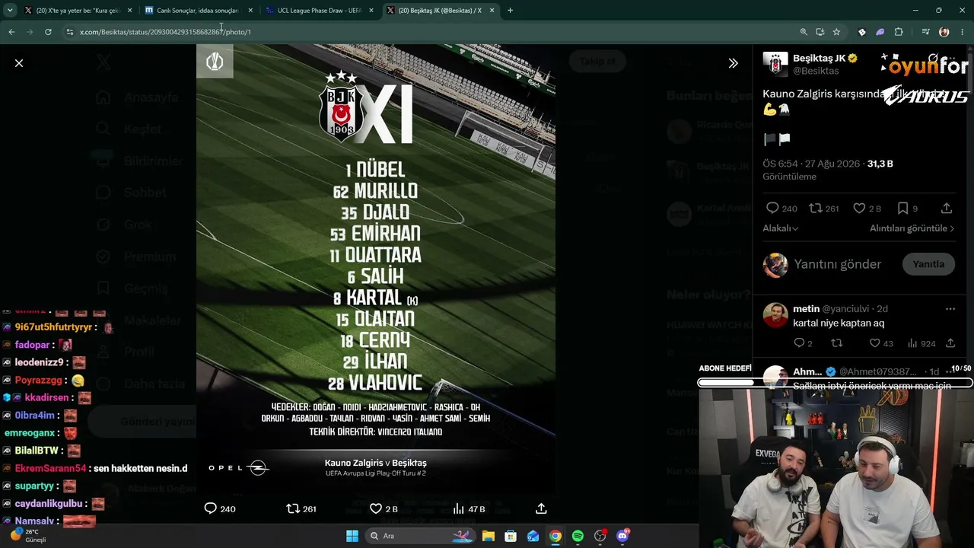Close the UCL League Phase Draw tab
Viewport: 974px width, 548px height.
point(371,11)
